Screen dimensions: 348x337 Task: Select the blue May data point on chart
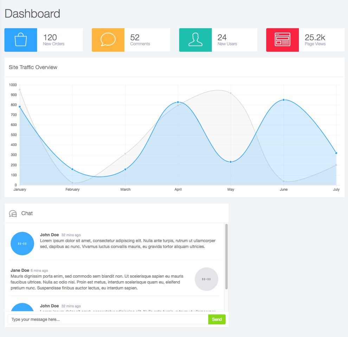[x=231, y=162]
